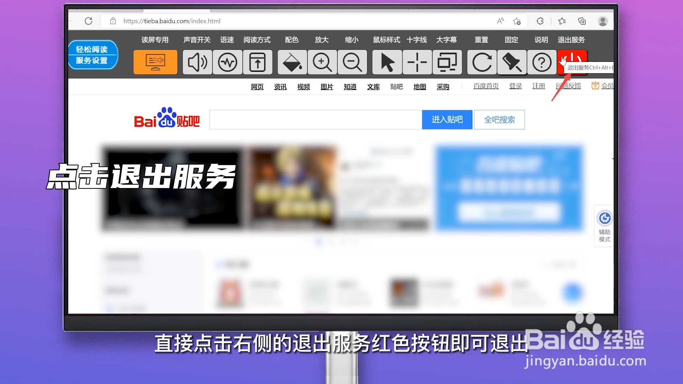Open the 图片 navigation link
Image resolution: width=683 pixels, height=384 pixels.
[x=327, y=87]
